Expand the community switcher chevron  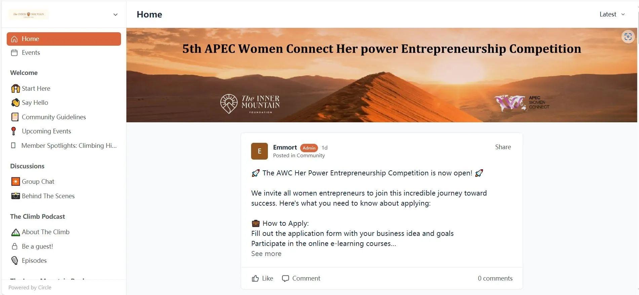pyautogui.click(x=115, y=14)
